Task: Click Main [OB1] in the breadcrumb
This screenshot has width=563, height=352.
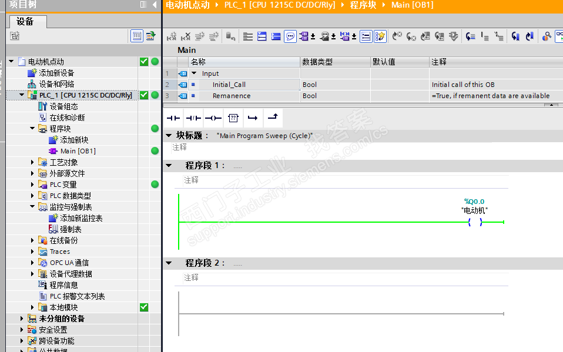Action: pyautogui.click(x=412, y=5)
